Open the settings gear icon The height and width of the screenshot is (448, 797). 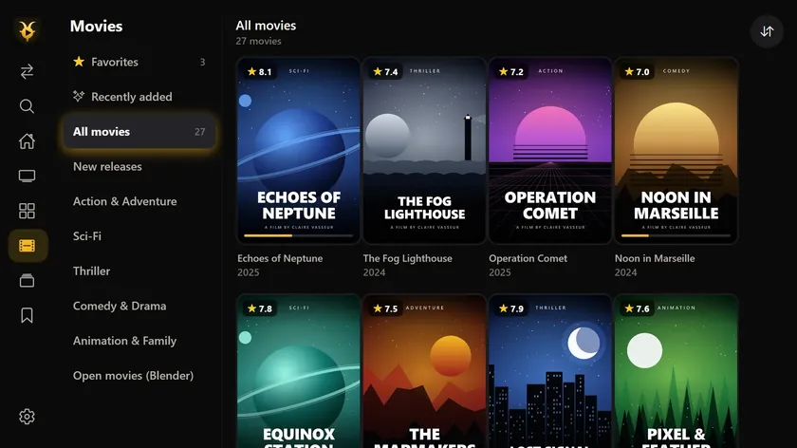[x=27, y=417]
